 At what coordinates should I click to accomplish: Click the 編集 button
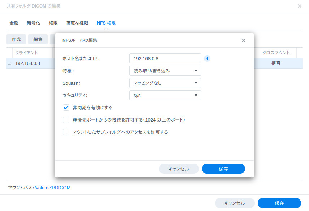[x=38, y=39]
